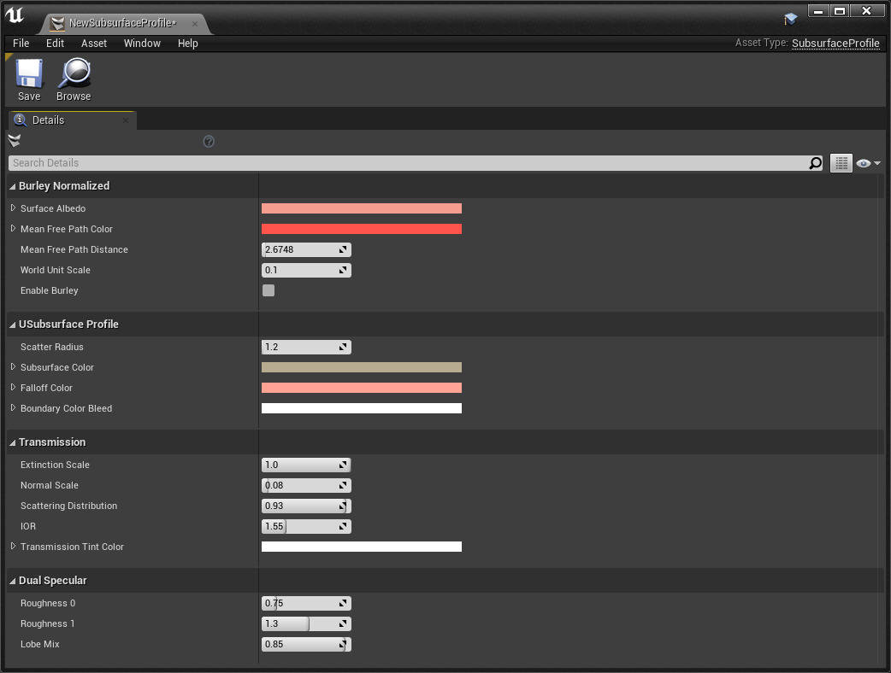Open the tutorials graduation cap icon
Screen dimensions: 891x673
790,19
